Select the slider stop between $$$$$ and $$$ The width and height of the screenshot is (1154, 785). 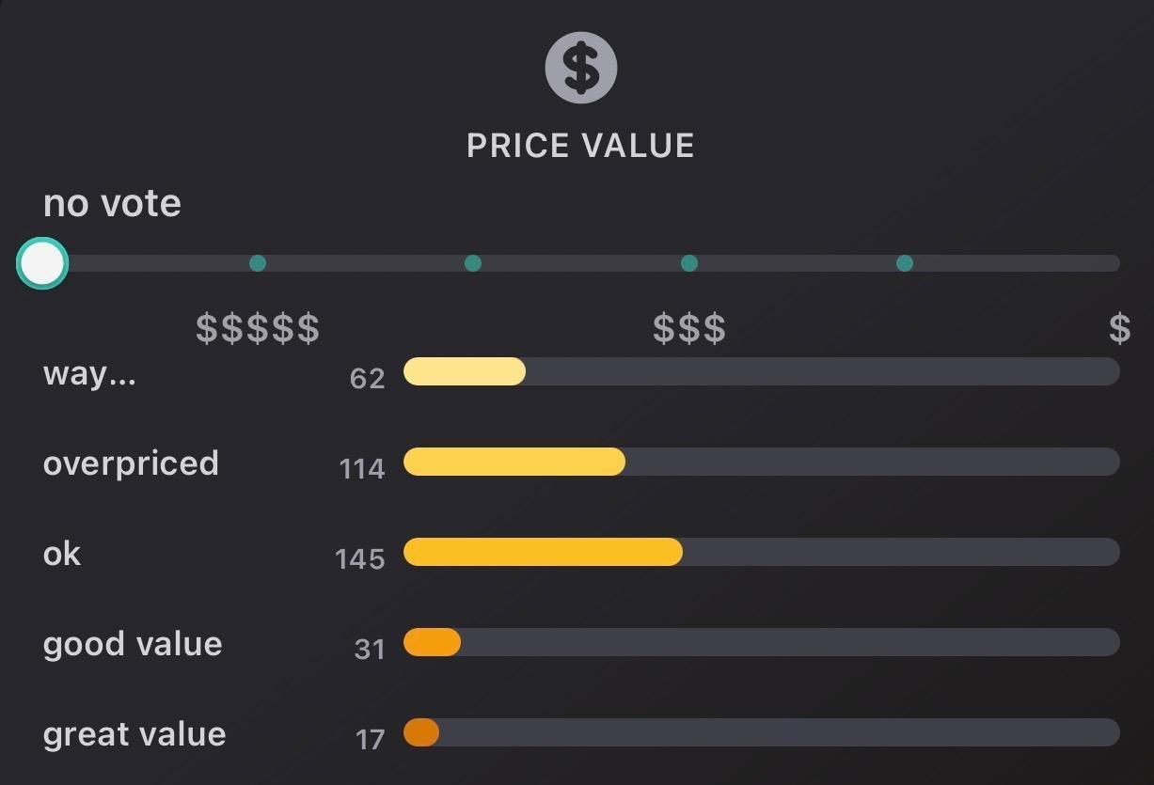(473, 263)
